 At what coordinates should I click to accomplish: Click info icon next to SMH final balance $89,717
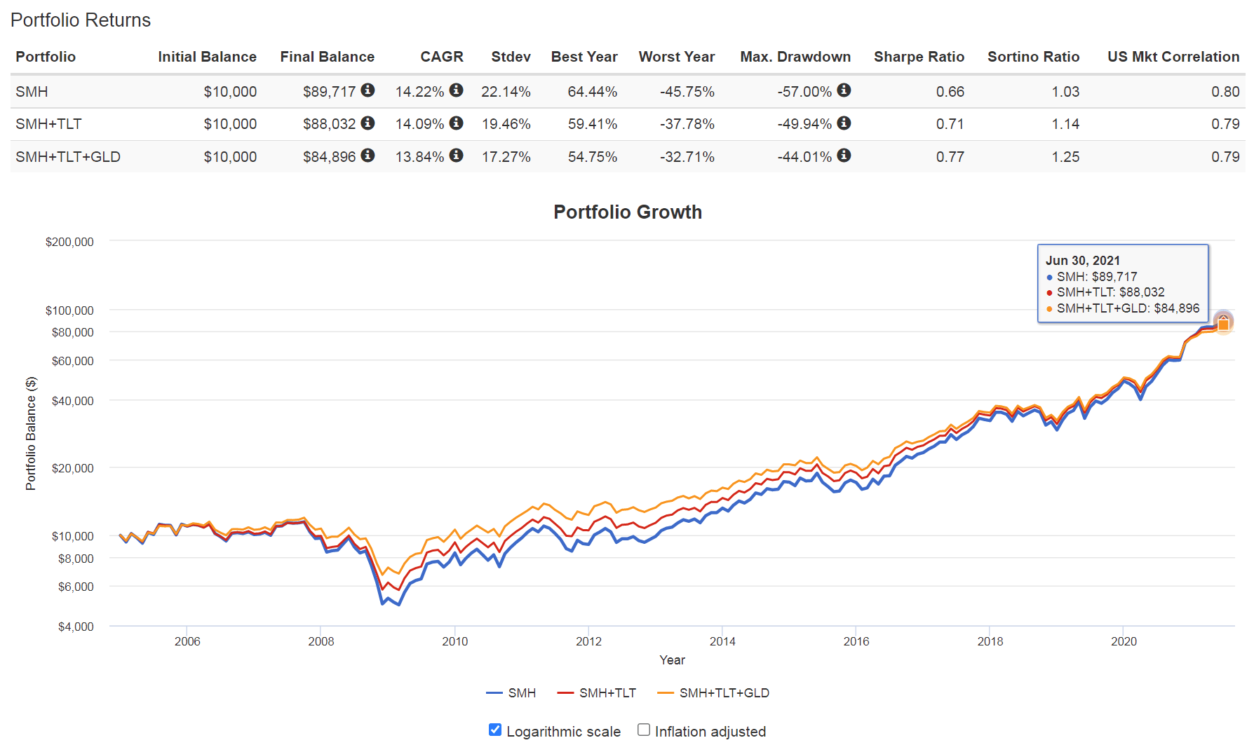tap(368, 90)
